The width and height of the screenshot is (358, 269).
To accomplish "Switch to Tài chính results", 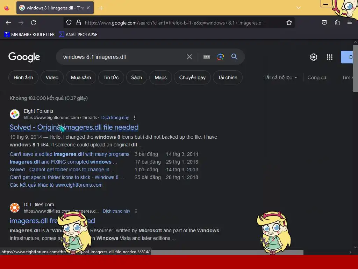I will [x=228, y=77].
